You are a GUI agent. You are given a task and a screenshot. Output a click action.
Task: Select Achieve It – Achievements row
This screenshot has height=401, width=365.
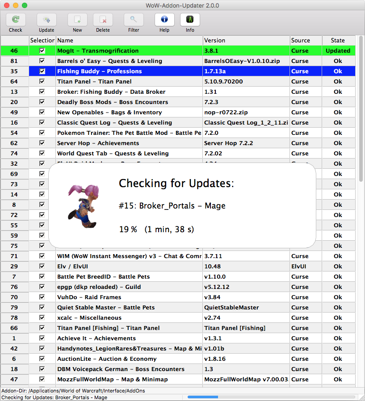178,338
